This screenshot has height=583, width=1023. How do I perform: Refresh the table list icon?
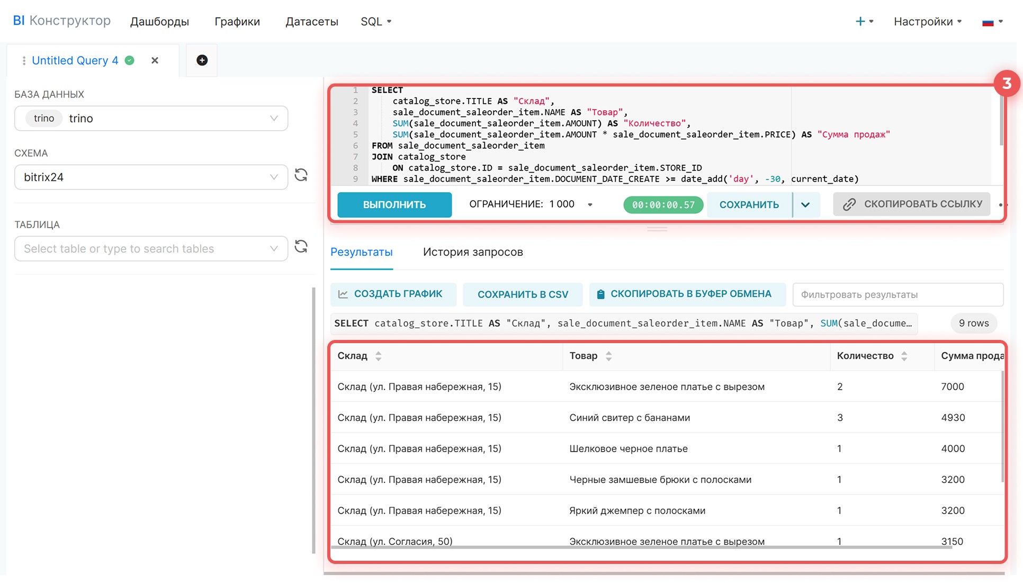[301, 247]
